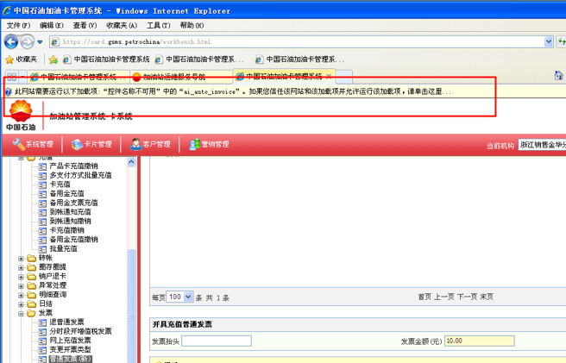Click the 下一页 pagination link

[x=467, y=297]
